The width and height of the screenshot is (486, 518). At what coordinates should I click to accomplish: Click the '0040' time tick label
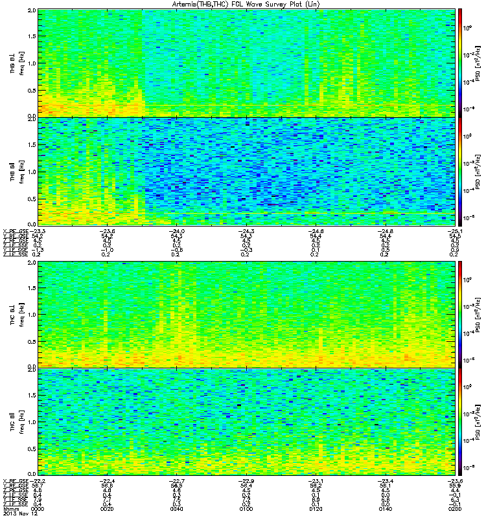(177, 509)
